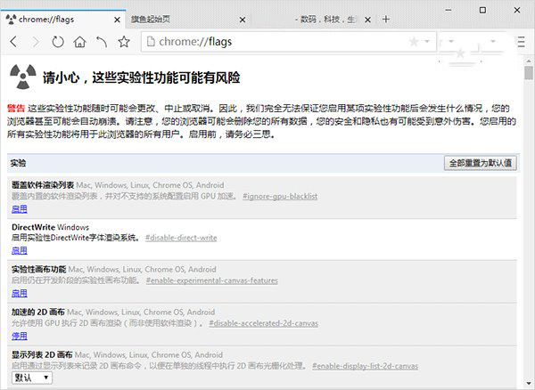Enable DirectWrite via its 启用 link
535x390 pixels.
20,251
